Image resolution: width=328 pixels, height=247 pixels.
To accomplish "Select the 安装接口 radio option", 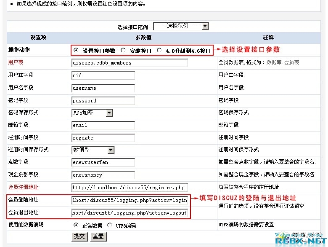I will coord(123,50).
